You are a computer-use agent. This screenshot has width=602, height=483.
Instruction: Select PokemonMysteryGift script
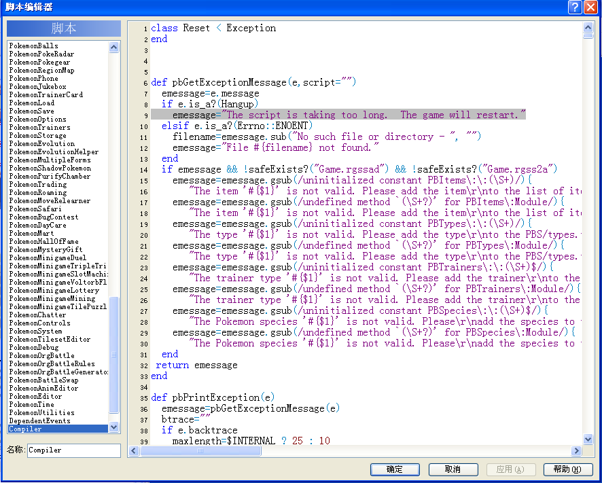pyautogui.click(x=46, y=249)
